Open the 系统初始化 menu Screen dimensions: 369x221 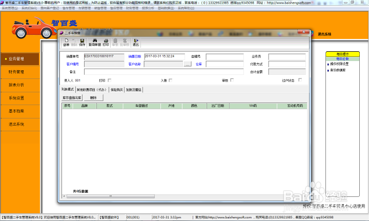29,8
